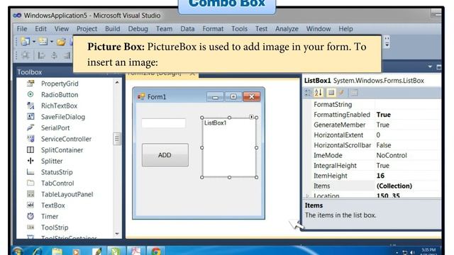Screen dimensions: 454x255
Task: Click the ItemHeight value 16
Action: coord(380,176)
